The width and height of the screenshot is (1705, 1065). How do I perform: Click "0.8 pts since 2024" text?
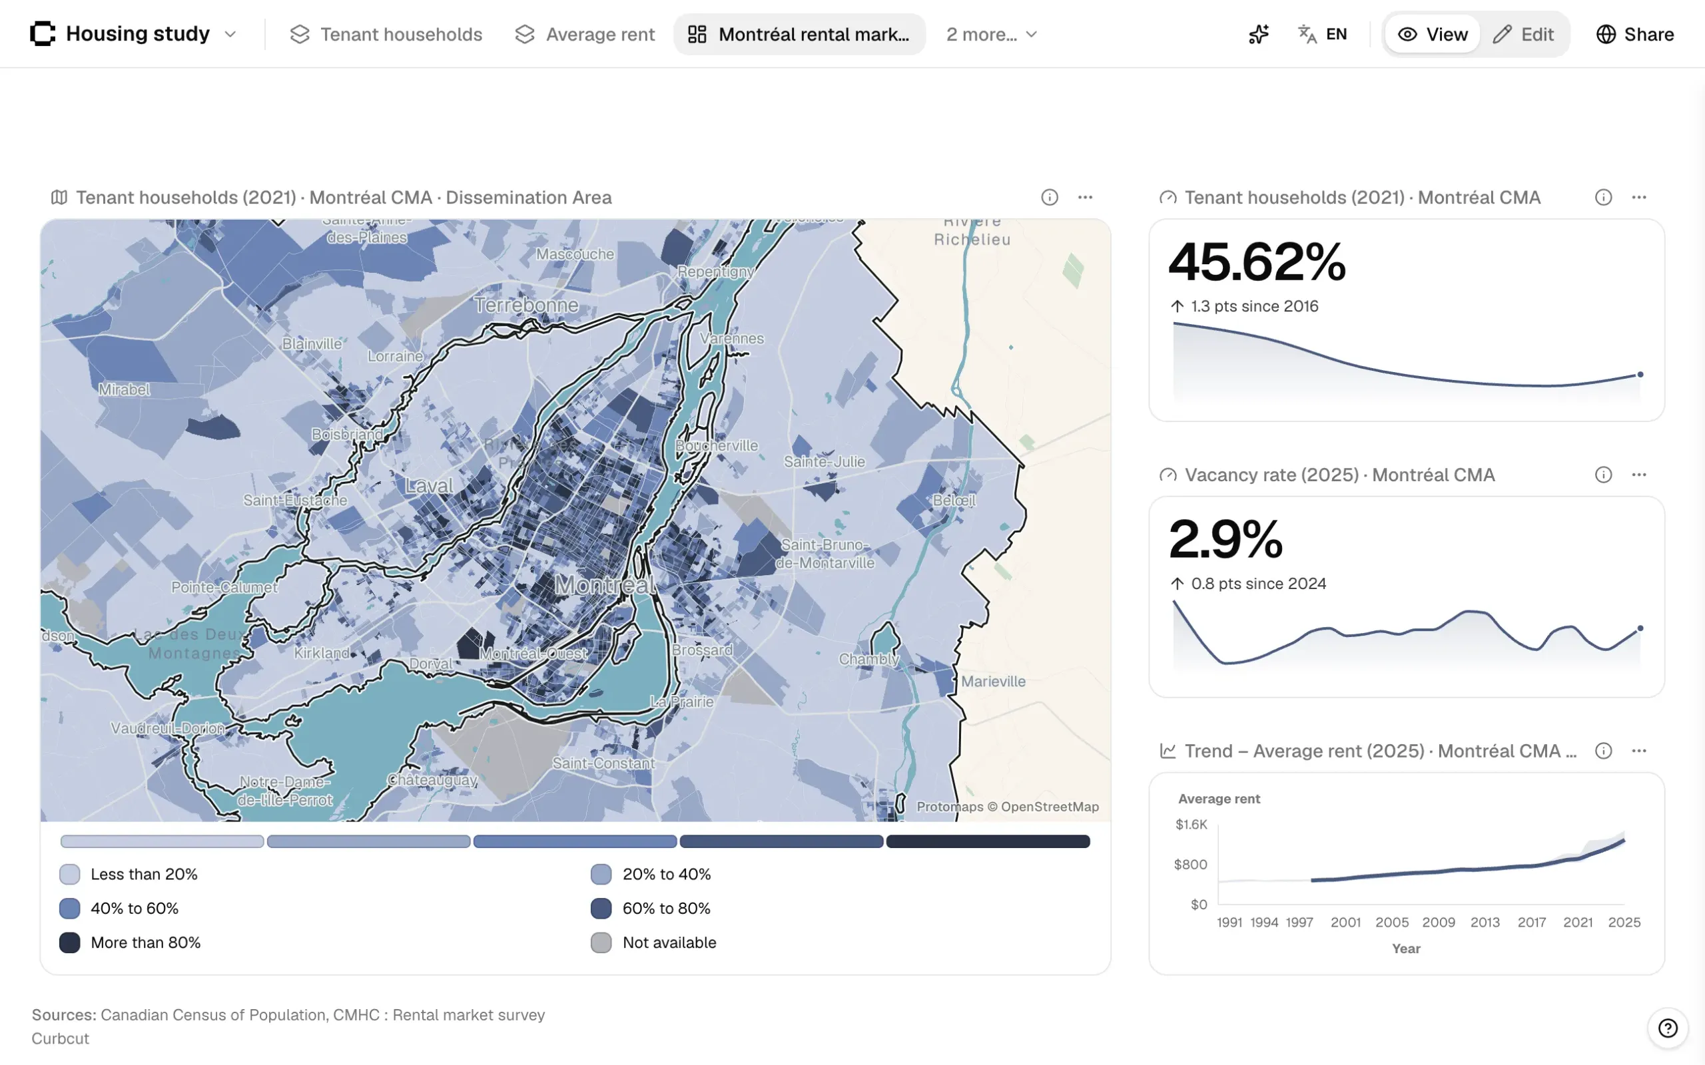1258,584
